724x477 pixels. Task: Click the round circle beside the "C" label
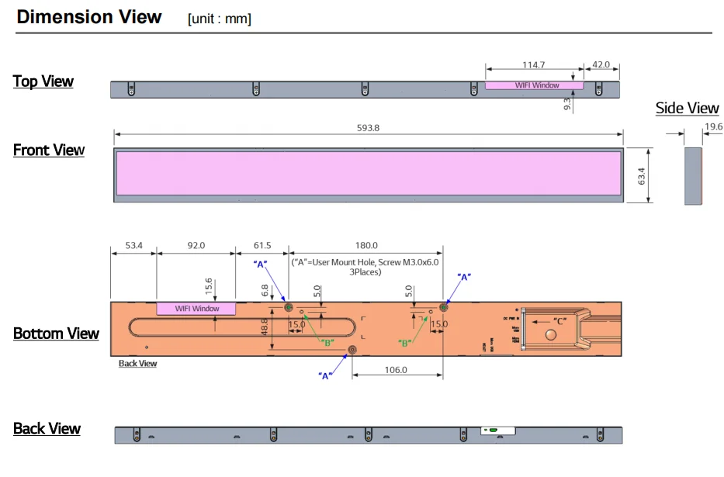[552, 335]
